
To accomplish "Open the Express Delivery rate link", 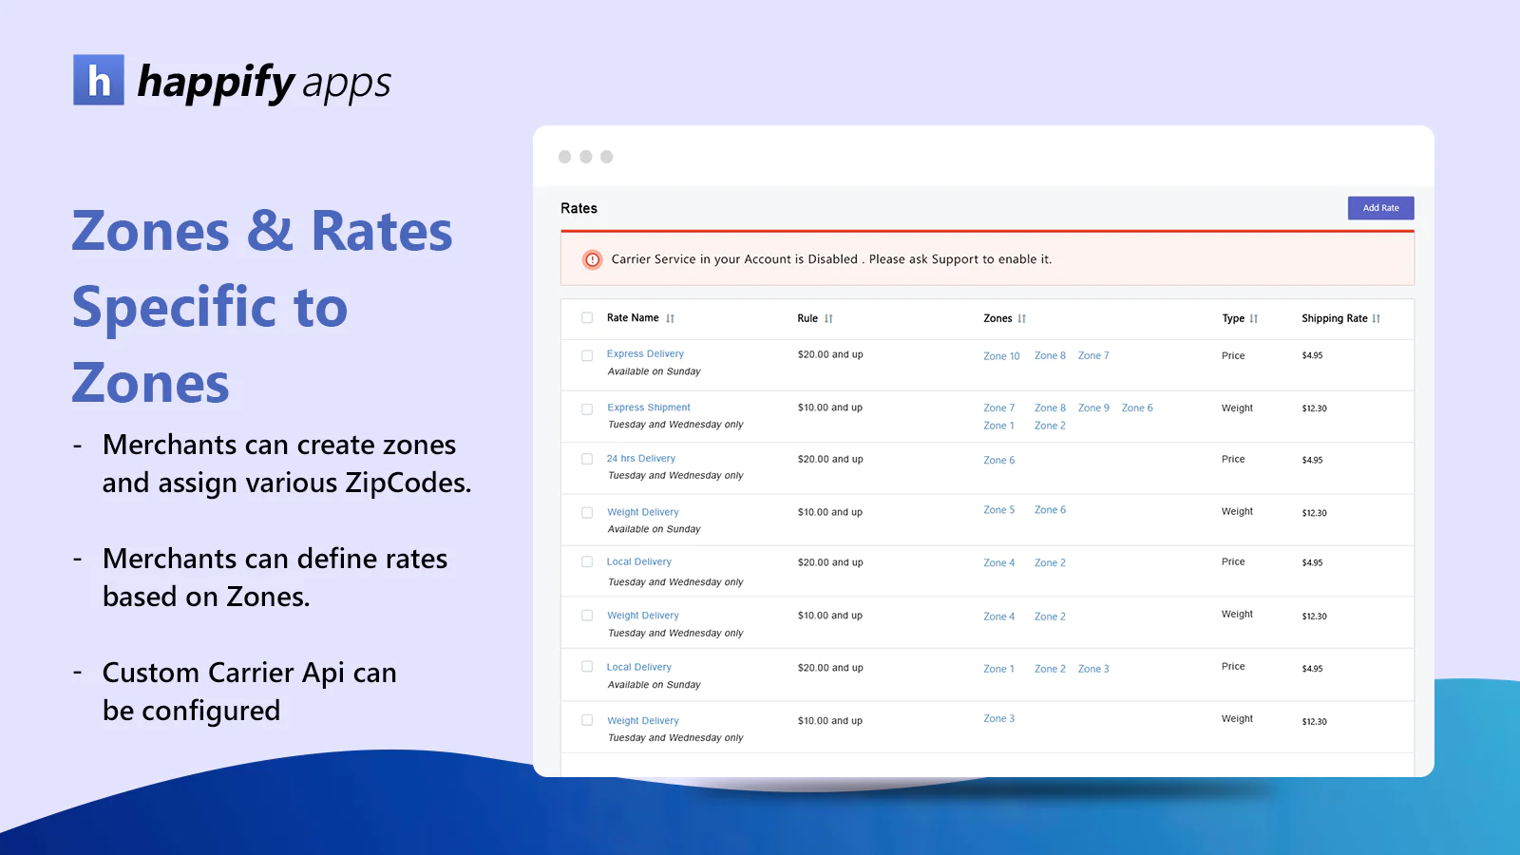I will pos(645,354).
